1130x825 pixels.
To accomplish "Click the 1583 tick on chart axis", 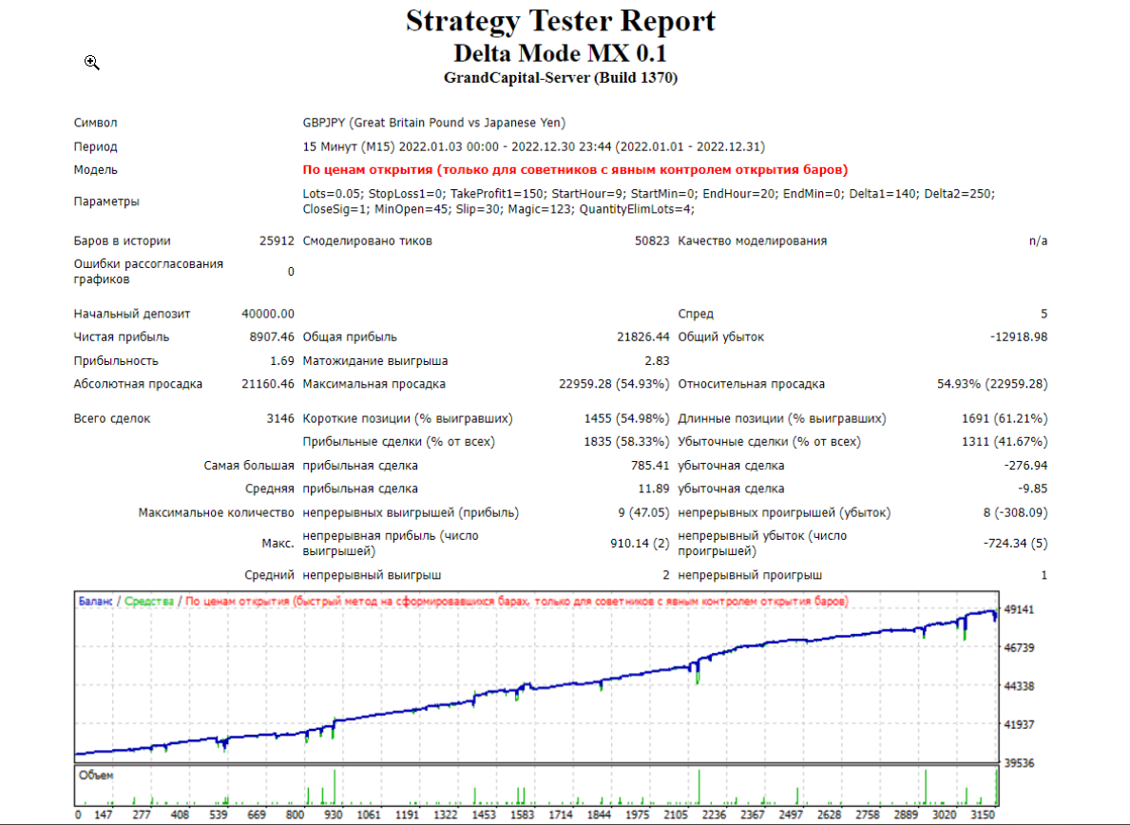I will point(522,815).
